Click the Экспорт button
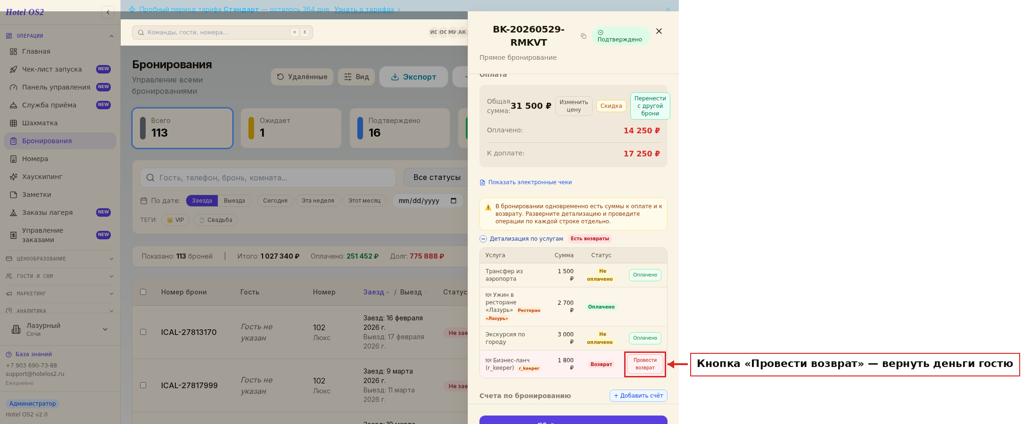The height and width of the screenshot is (424, 1031). (413, 77)
